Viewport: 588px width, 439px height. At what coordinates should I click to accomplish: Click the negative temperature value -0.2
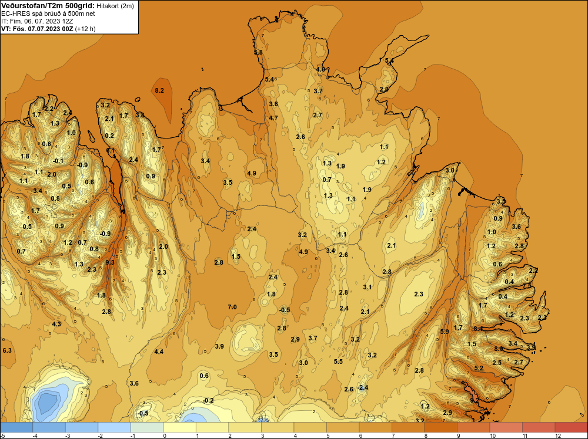(208, 400)
